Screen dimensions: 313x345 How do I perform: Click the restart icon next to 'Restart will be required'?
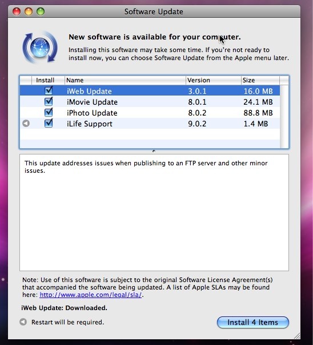pos(23,322)
